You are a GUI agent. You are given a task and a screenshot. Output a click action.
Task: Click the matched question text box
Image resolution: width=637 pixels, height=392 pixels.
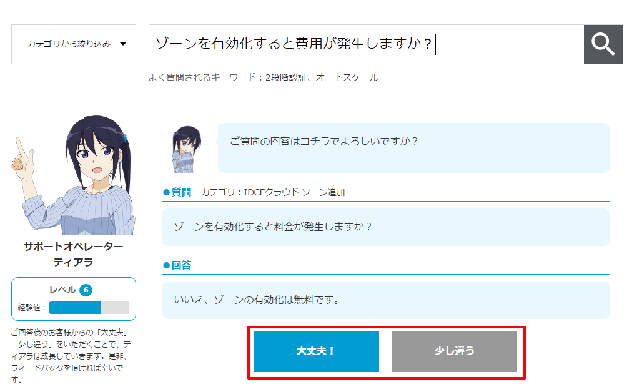pyautogui.click(x=385, y=227)
